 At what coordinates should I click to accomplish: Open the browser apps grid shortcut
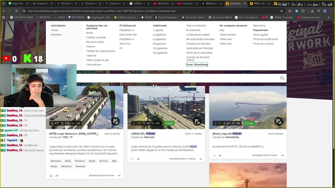coord(3,17)
